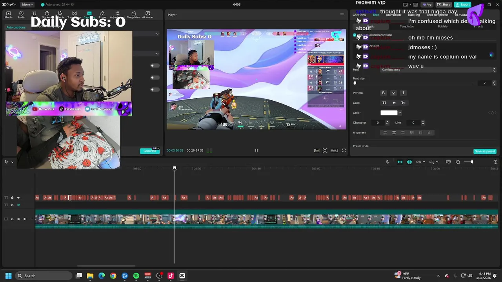The height and width of the screenshot is (282, 502).
Task: Click the Ratio icon in the player
Action: [x=334, y=150]
